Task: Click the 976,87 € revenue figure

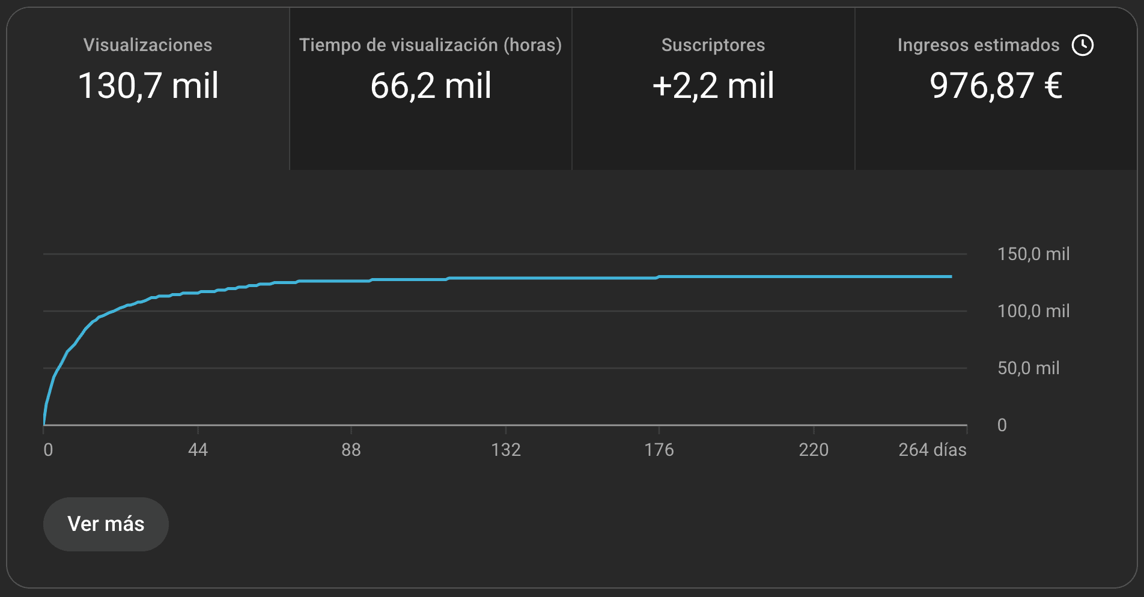Action: click(x=996, y=85)
